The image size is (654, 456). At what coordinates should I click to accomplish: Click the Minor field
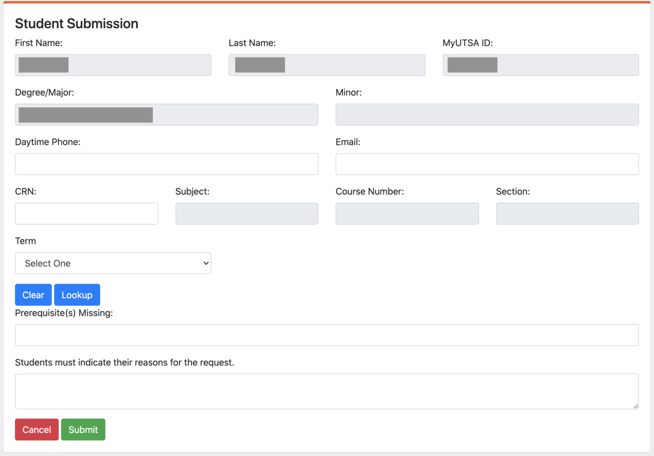click(x=487, y=115)
